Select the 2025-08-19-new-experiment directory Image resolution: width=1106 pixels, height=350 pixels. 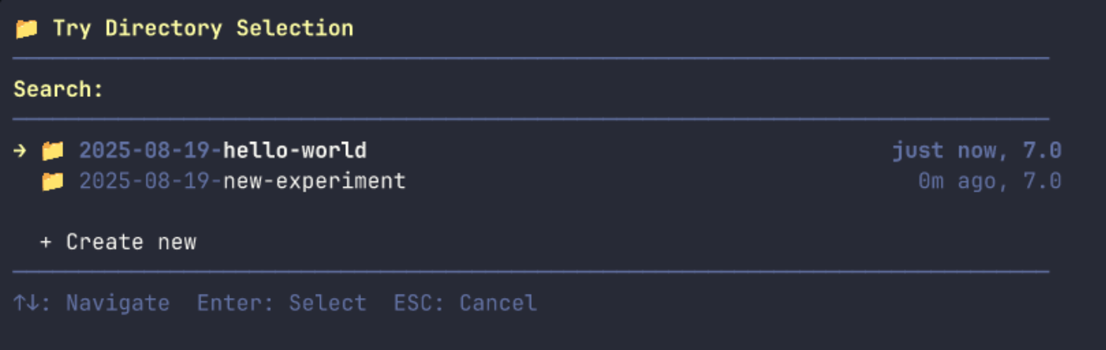(x=242, y=181)
